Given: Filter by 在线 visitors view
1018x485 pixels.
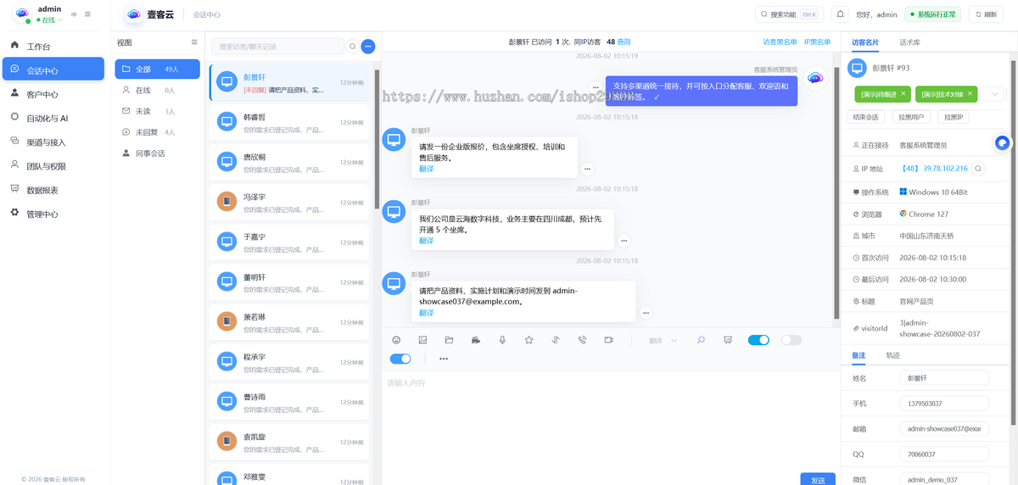Looking at the screenshot, I should [x=158, y=90].
